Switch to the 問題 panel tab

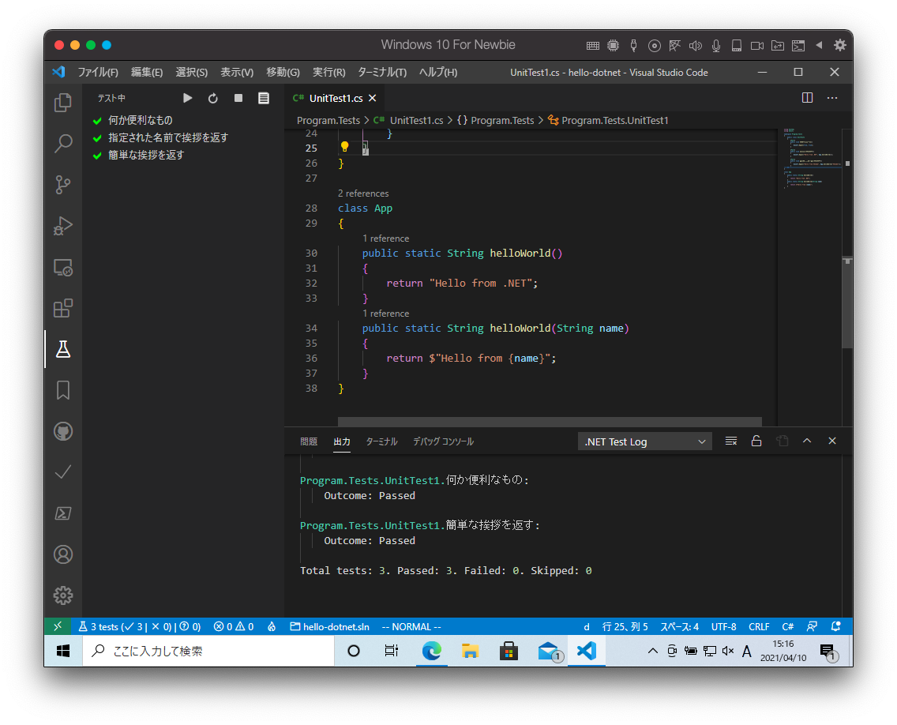pyautogui.click(x=309, y=441)
